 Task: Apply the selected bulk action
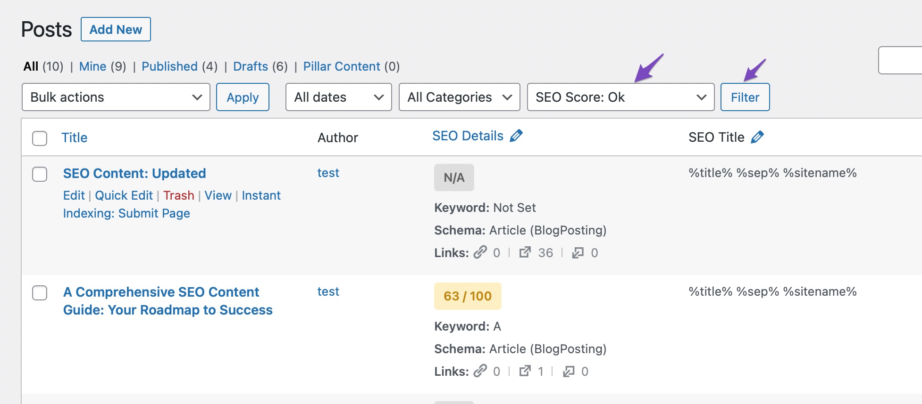(243, 97)
